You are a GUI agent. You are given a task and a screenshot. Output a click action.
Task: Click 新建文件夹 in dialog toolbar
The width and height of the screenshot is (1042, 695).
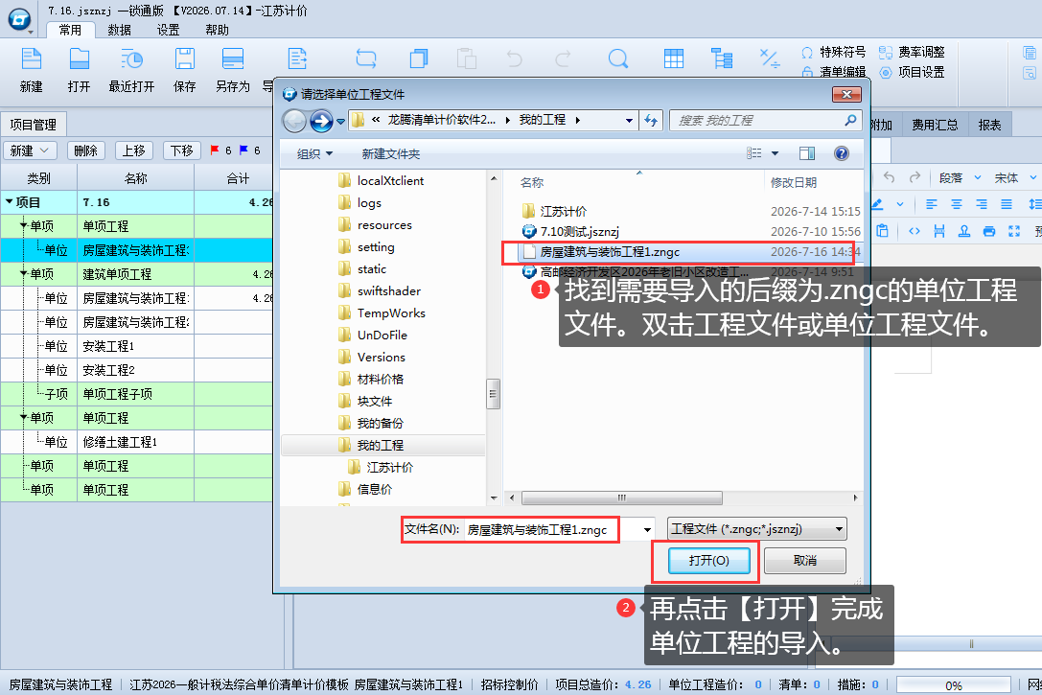coord(391,154)
